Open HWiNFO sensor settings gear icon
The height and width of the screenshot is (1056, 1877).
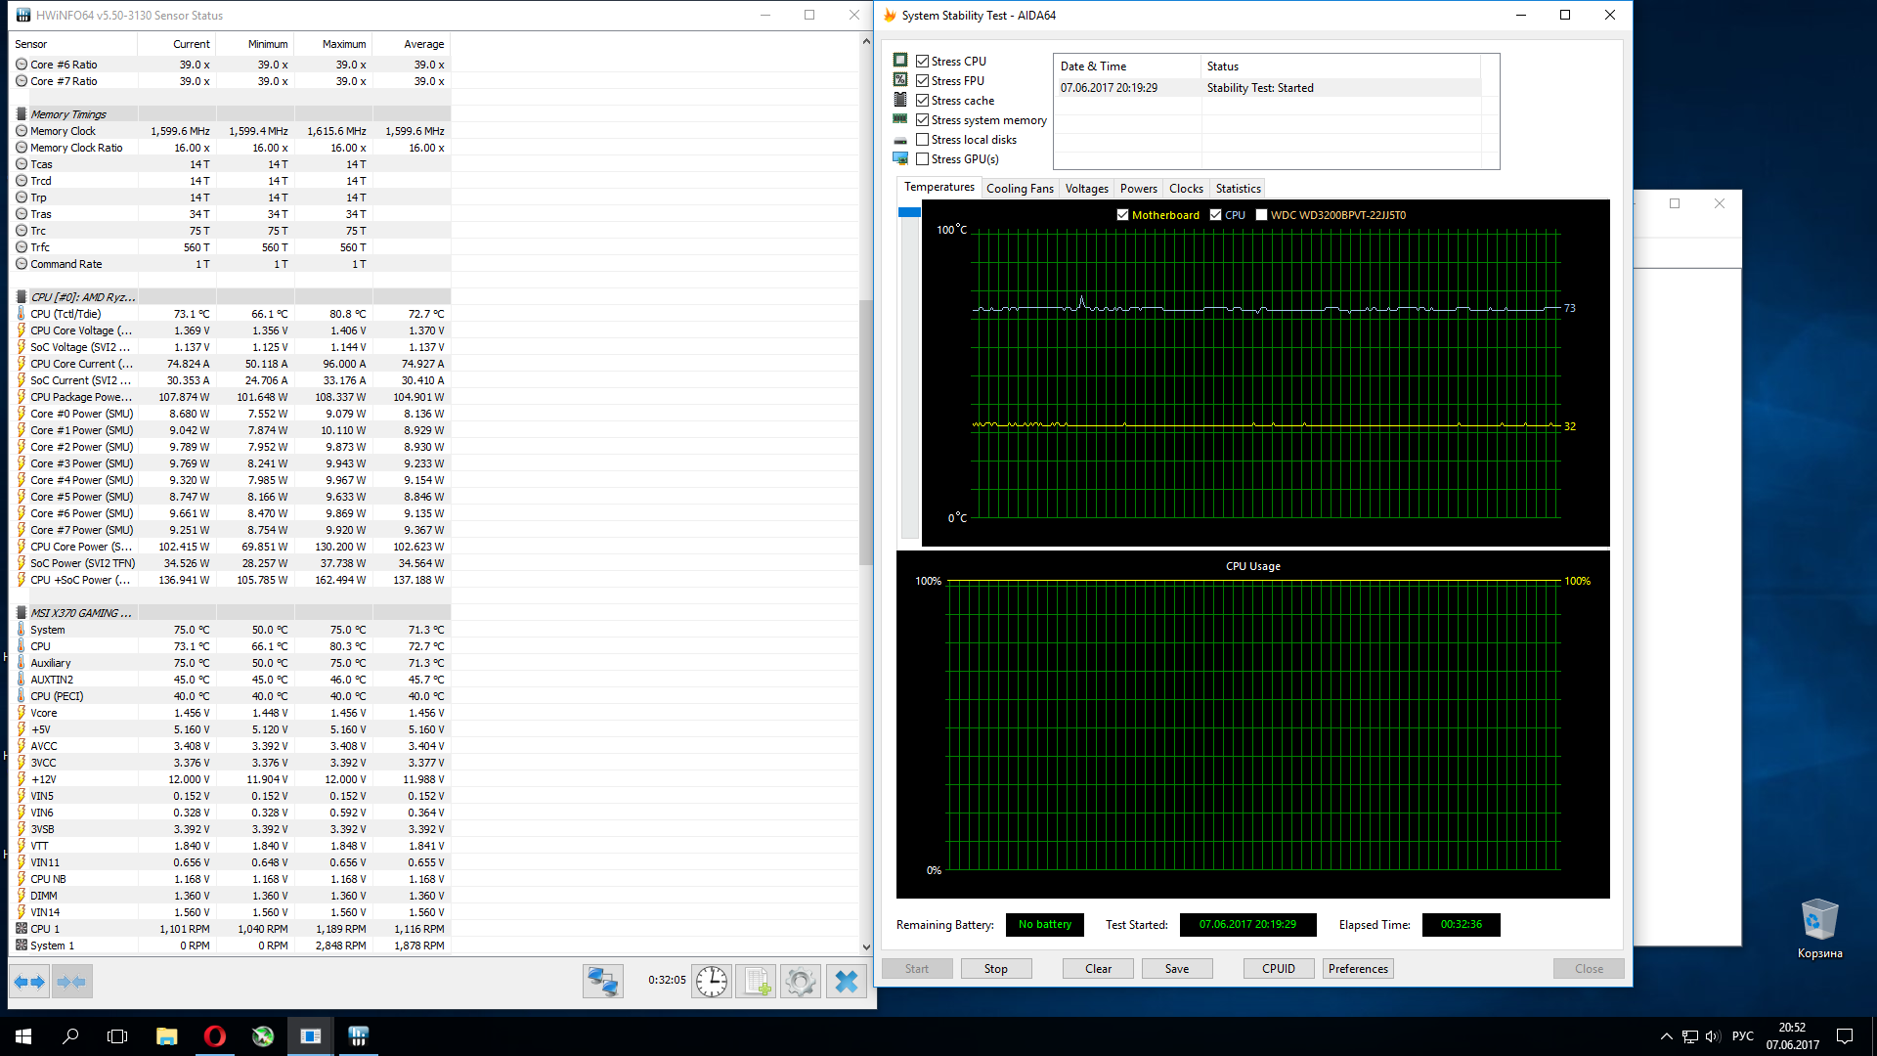(x=801, y=981)
